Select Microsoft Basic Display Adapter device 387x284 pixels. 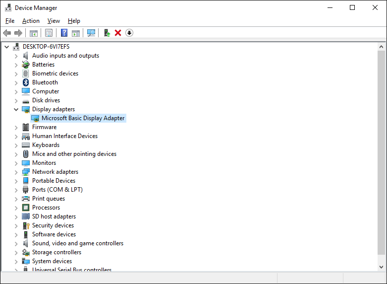[x=83, y=118]
